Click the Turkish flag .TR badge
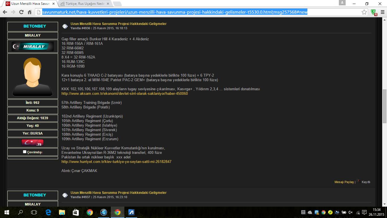Screen dimensions: 387x218 (33, 143)
